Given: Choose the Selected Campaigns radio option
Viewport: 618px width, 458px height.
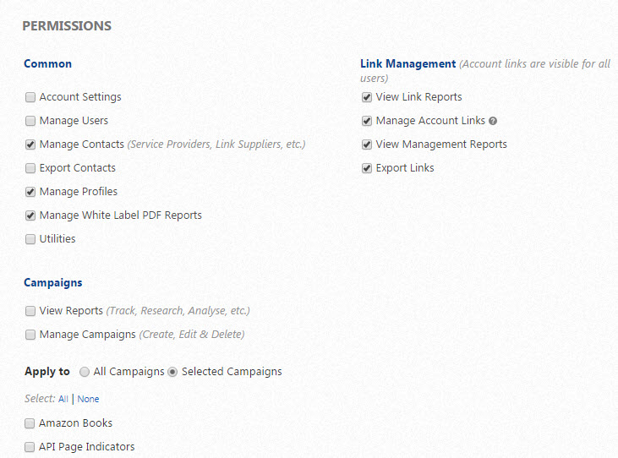Looking at the screenshot, I should click(x=173, y=372).
